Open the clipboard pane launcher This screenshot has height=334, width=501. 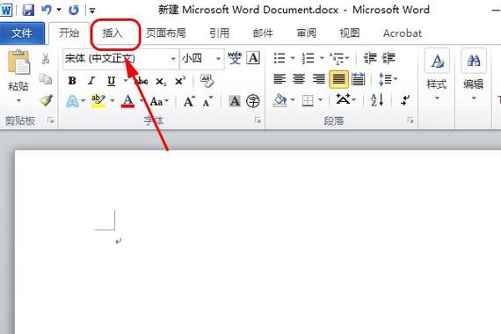51,120
